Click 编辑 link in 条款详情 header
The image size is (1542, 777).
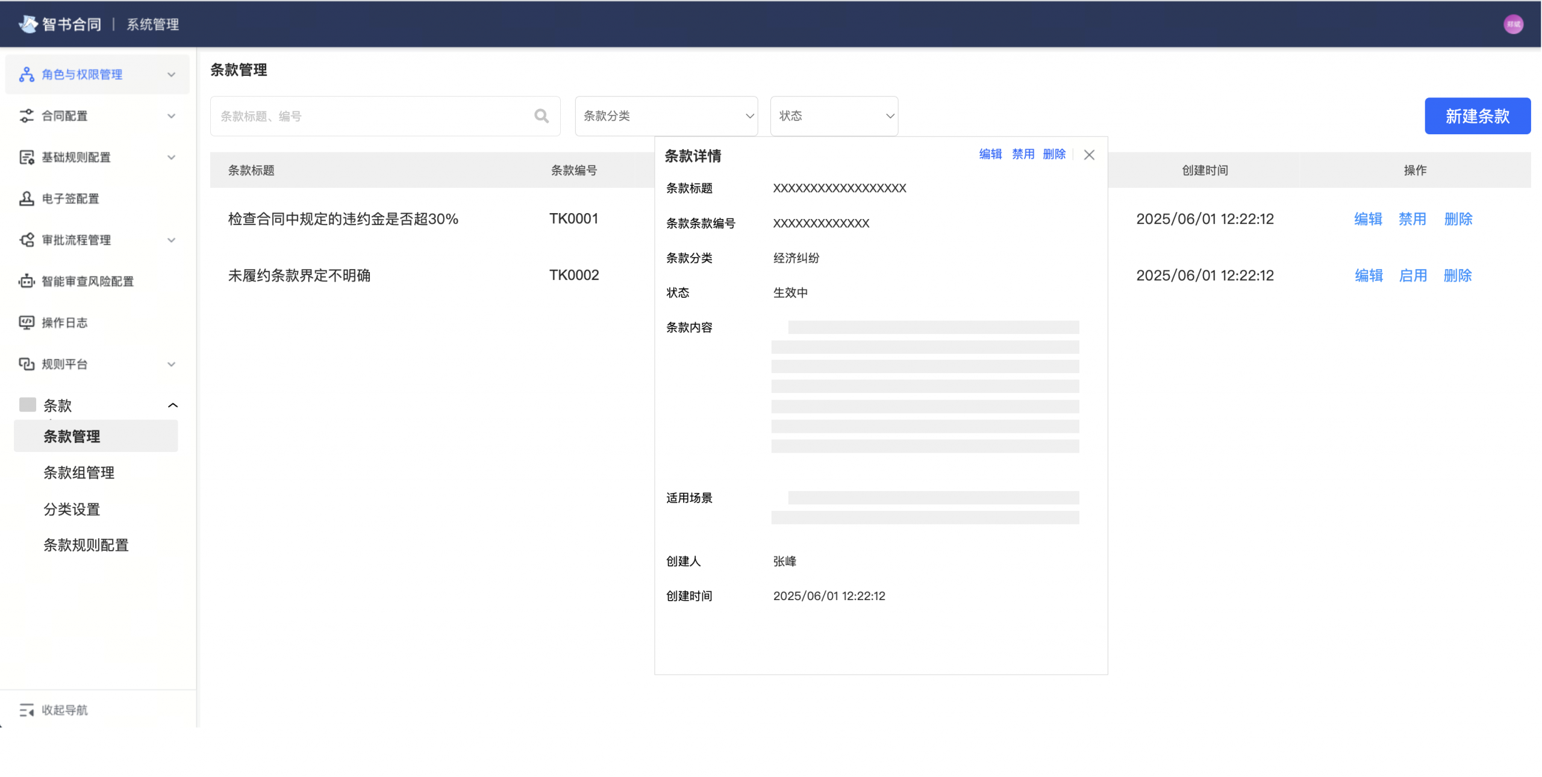pyautogui.click(x=990, y=154)
